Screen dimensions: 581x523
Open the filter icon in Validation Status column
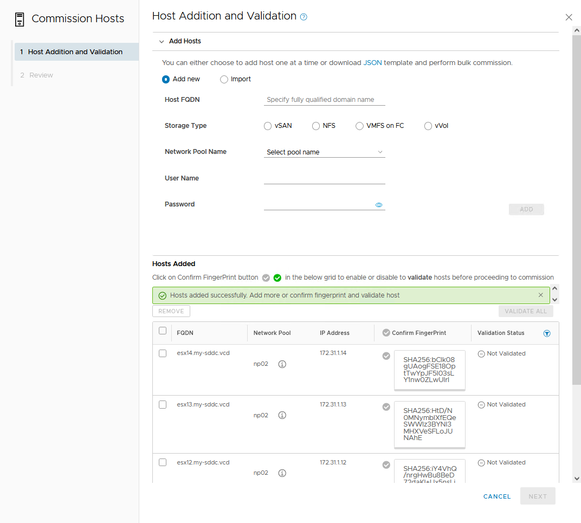pyautogui.click(x=547, y=333)
